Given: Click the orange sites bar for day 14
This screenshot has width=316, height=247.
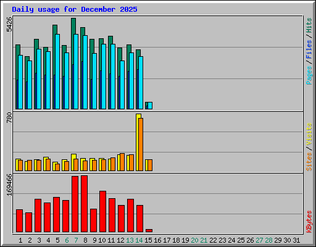Looking at the screenshot, I should (141, 144).
